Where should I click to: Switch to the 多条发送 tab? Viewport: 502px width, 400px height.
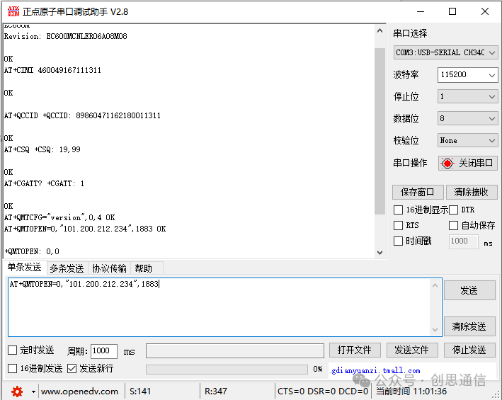pyautogui.click(x=67, y=268)
